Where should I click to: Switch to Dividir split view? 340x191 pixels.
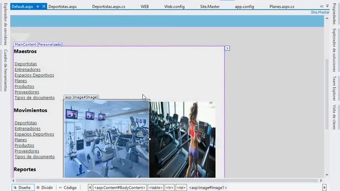pyautogui.click(x=45, y=187)
